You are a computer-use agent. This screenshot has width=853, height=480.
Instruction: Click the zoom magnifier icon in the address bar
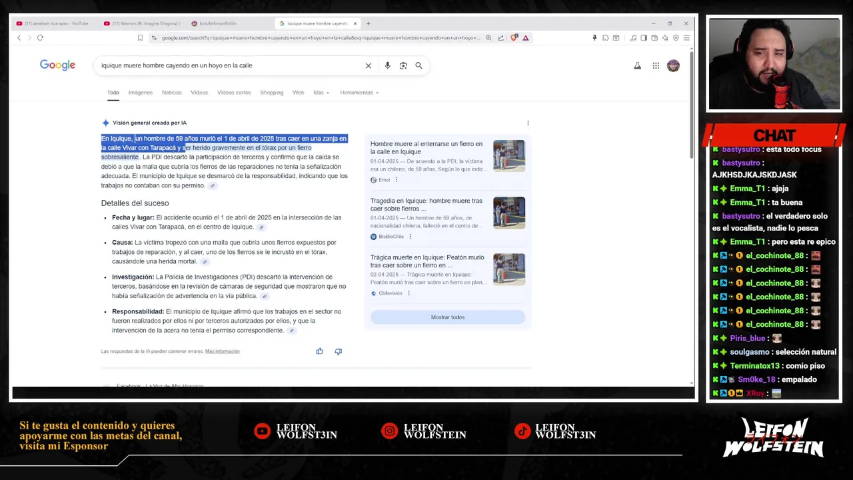(488, 38)
